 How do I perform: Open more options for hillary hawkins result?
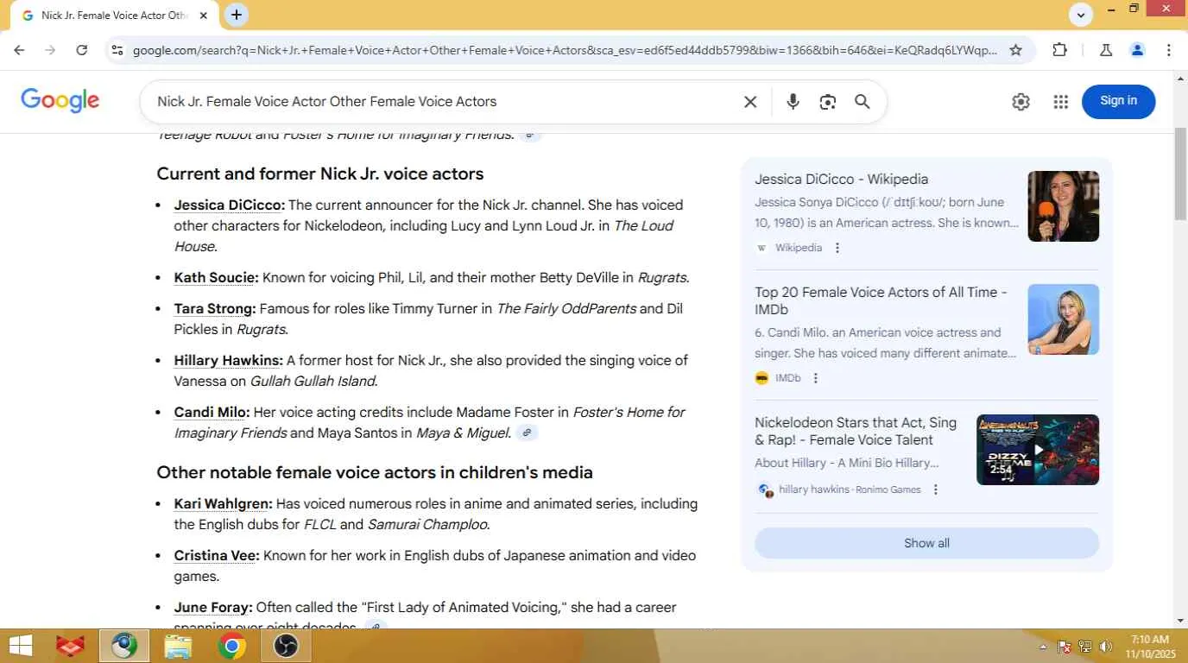(x=935, y=489)
